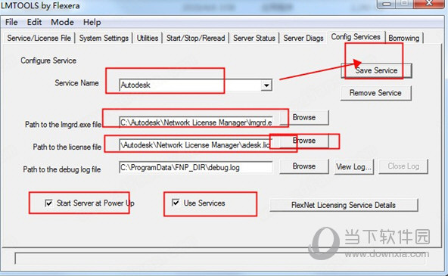The width and height of the screenshot is (448, 276).
Task: Open the Mode menu
Action: tap(62, 22)
